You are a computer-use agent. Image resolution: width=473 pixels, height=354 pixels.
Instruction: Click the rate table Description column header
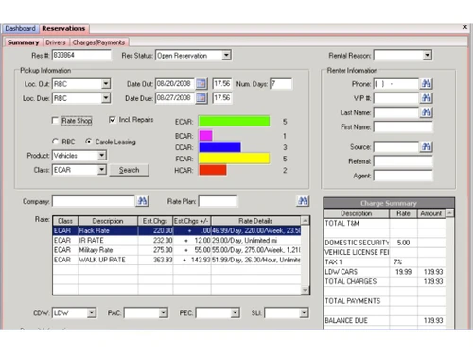(x=108, y=221)
